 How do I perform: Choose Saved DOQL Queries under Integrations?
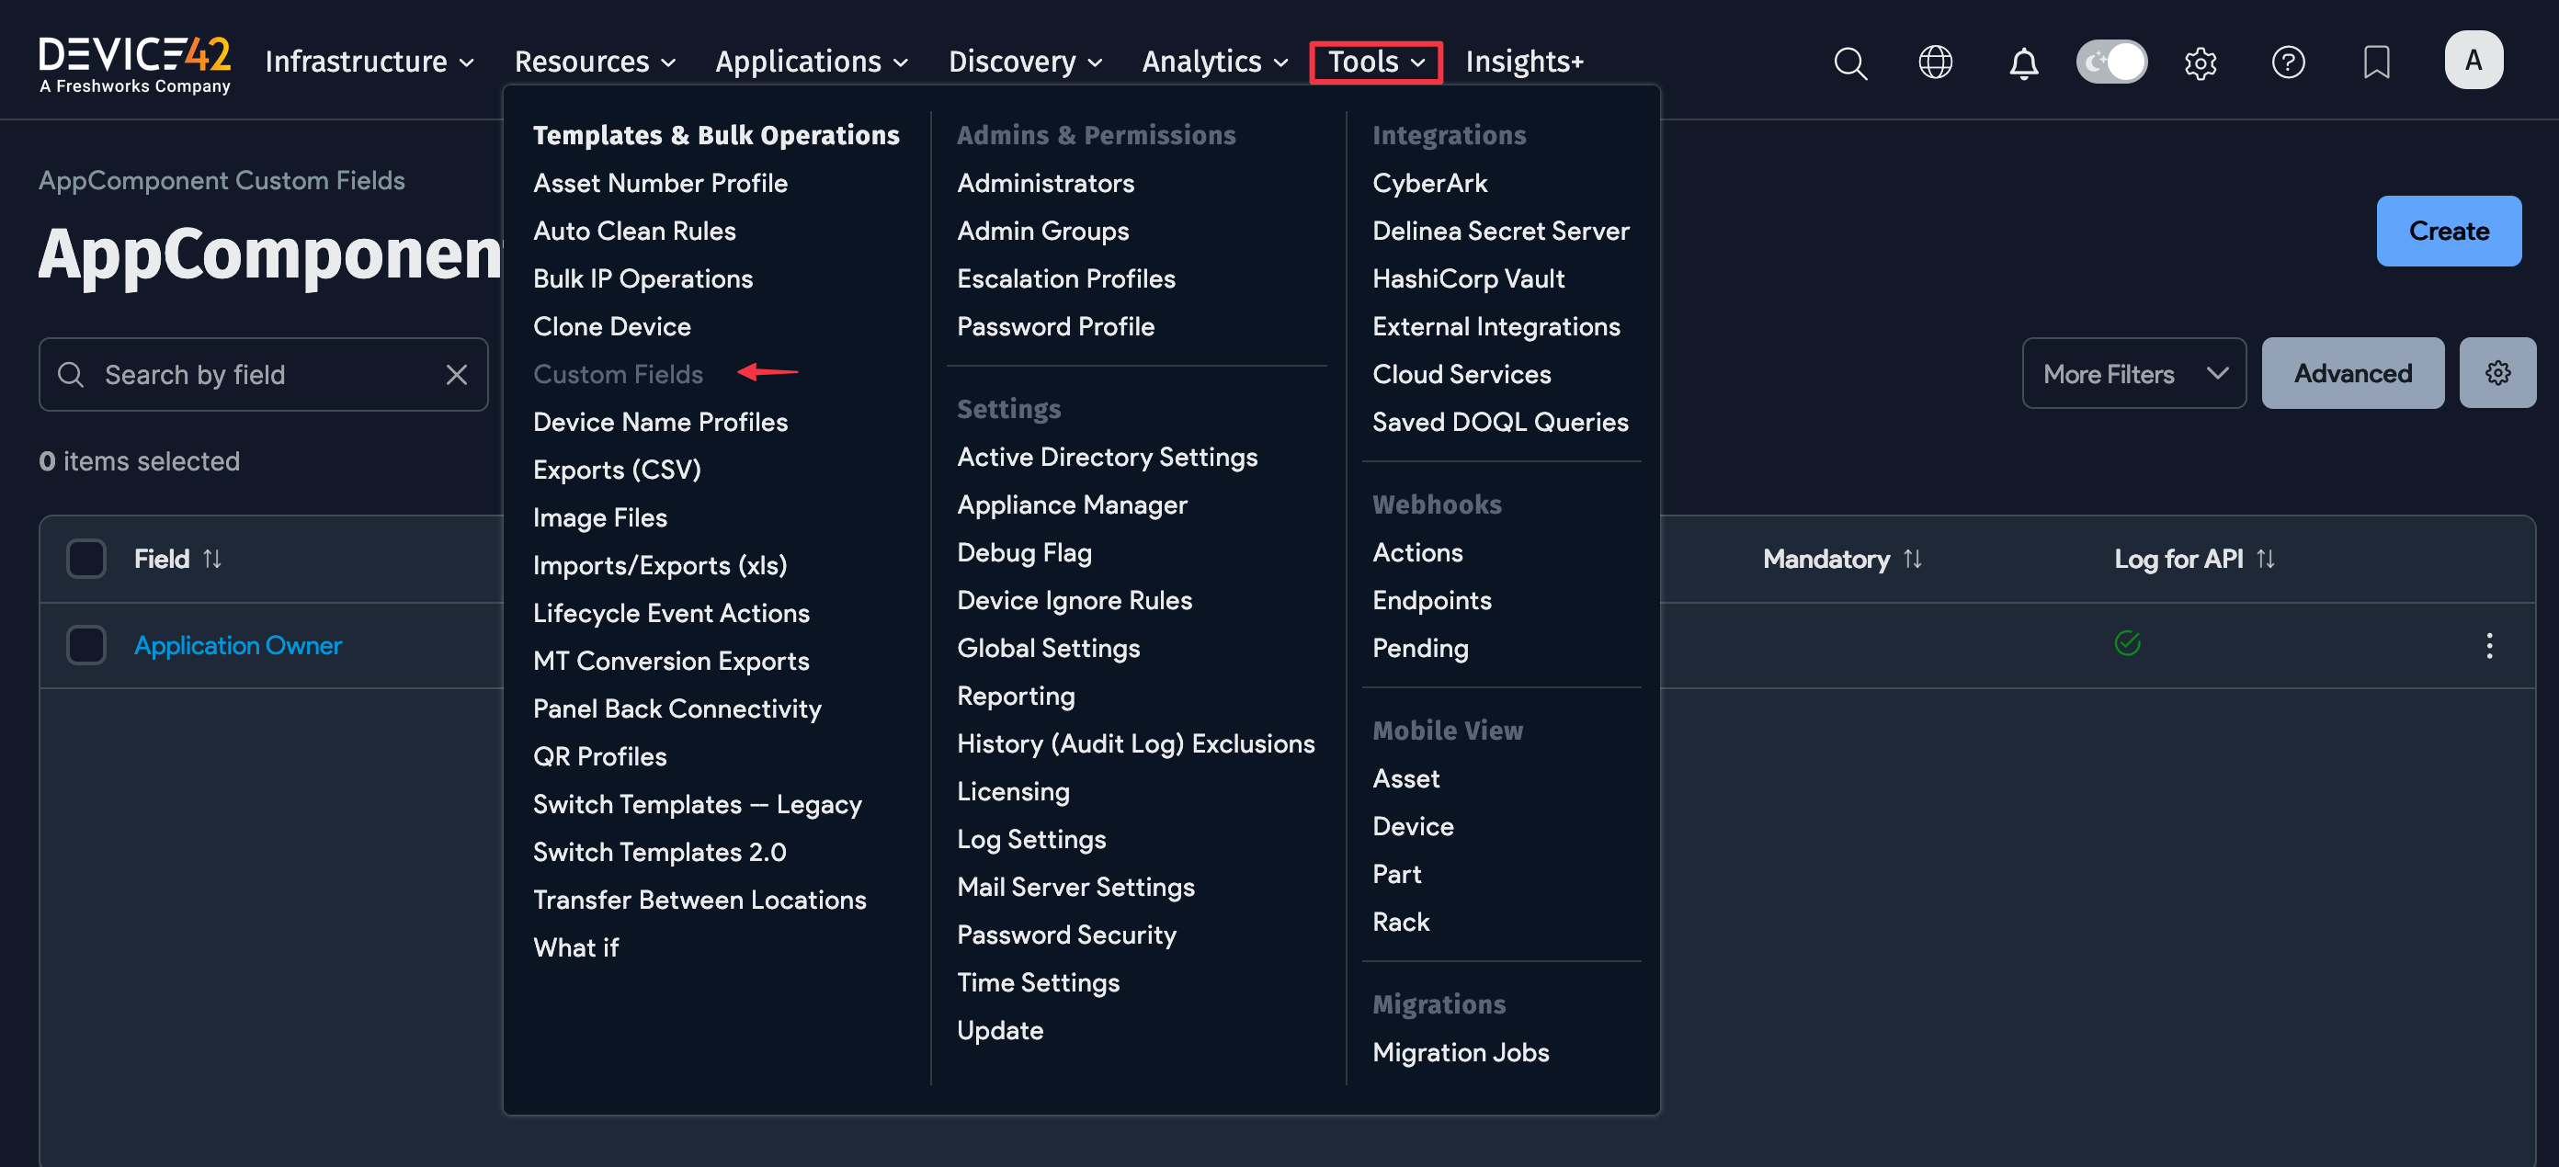pyautogui.click(x=1500, y=421)
